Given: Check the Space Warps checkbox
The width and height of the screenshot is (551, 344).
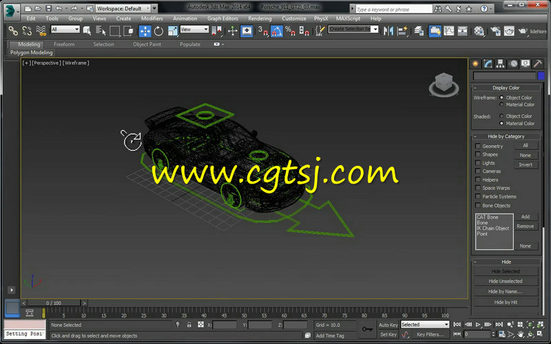Looking at the screenshot, I should coord(477,188).
